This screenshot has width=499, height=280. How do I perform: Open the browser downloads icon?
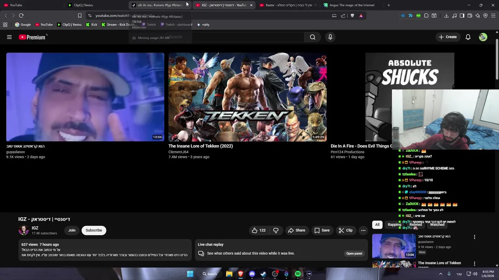click(446, 16)
